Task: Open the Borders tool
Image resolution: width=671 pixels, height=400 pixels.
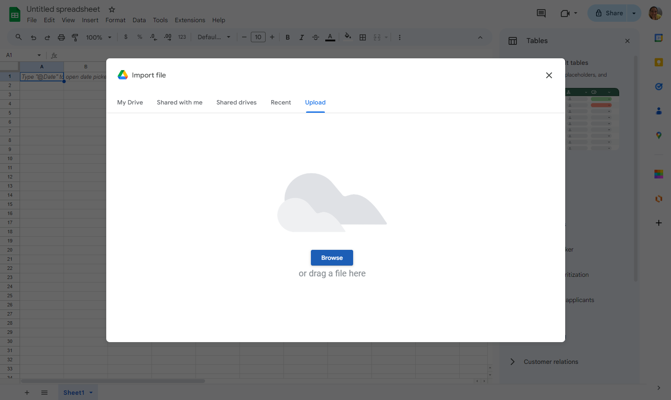Action: 363,37
